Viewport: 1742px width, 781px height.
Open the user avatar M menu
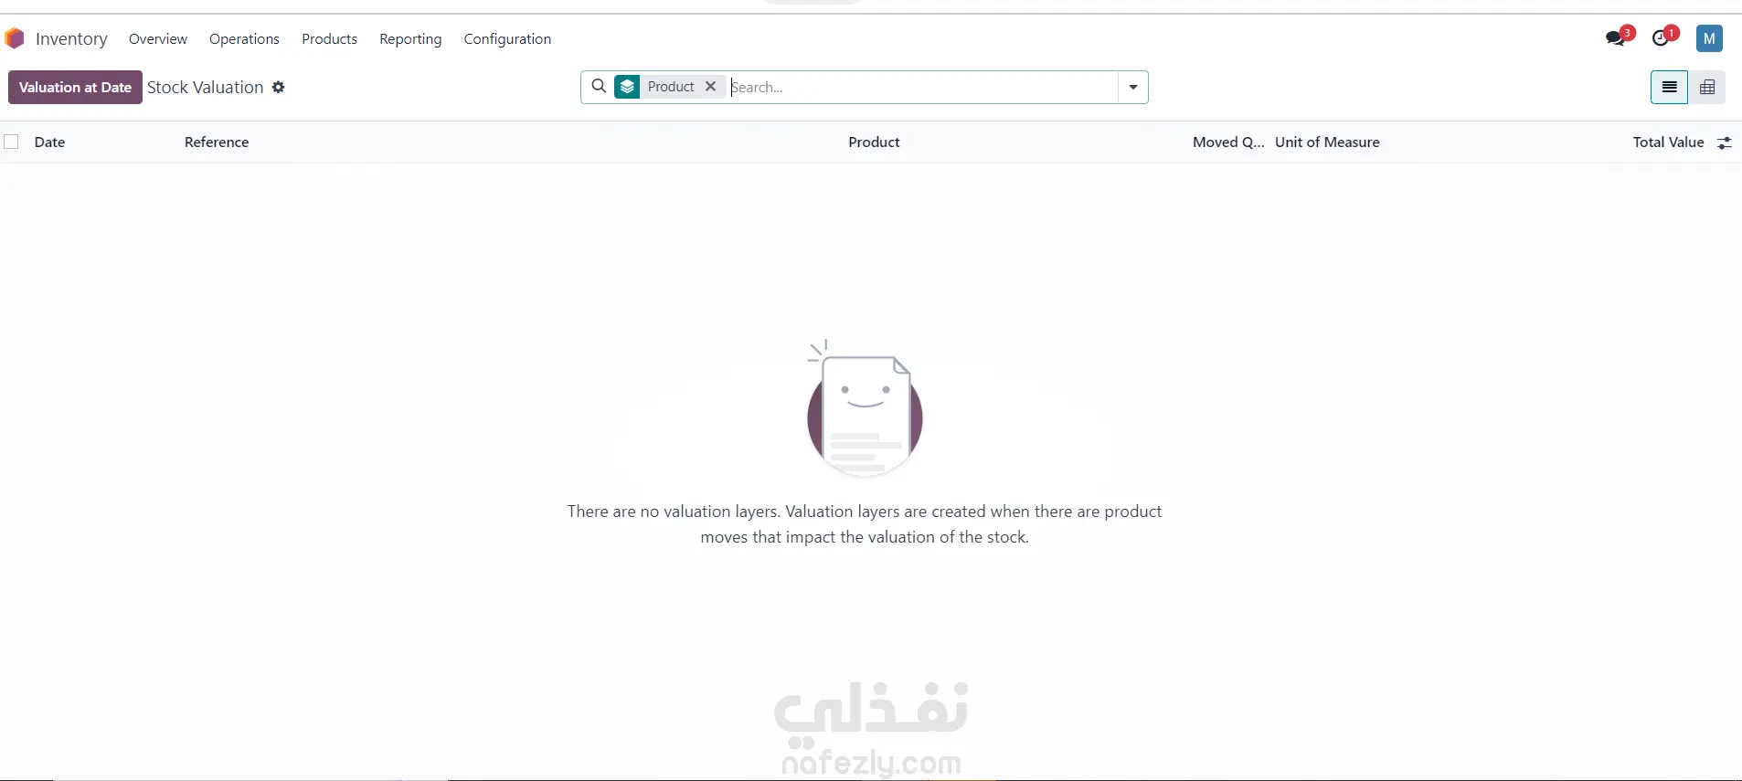[x=1709, y=38]
